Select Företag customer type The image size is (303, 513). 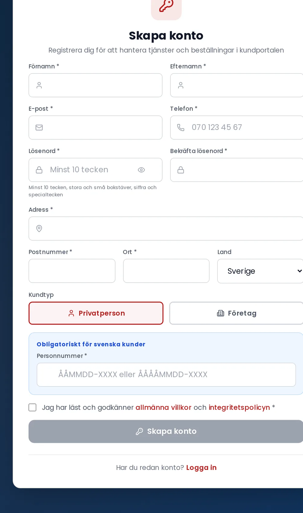(x=236, y=313)
